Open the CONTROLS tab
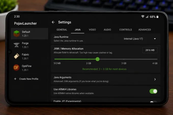173x115 pixels. [126, 30]
